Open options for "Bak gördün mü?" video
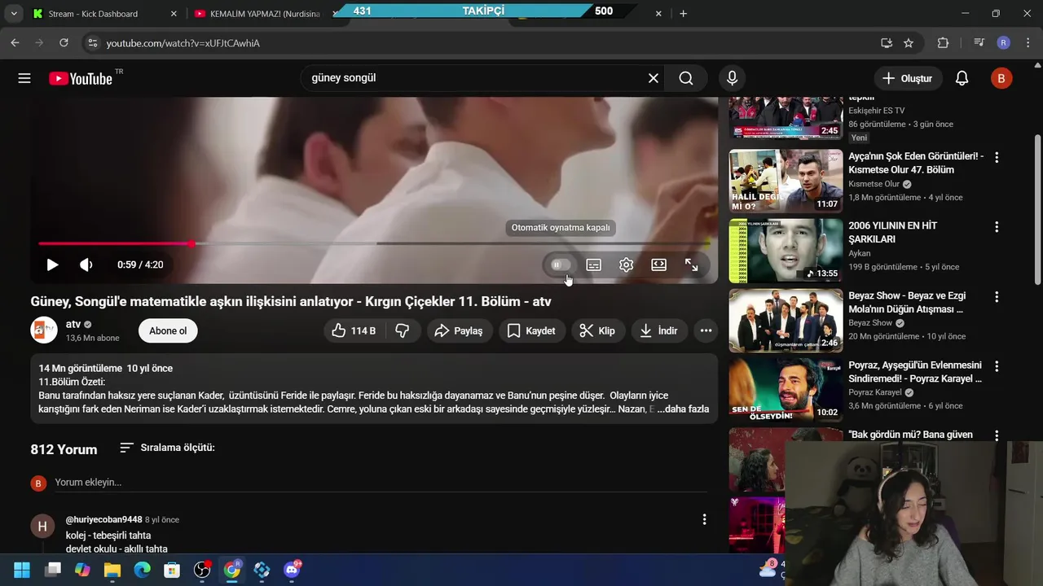 (x=996, y=436)
